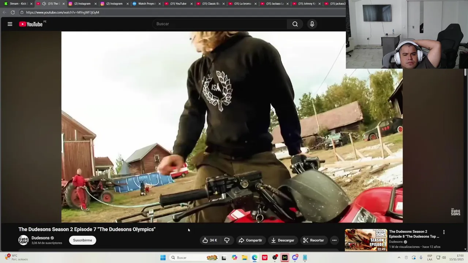Subscribe with the Suscribirme button

tap(83, 240)
